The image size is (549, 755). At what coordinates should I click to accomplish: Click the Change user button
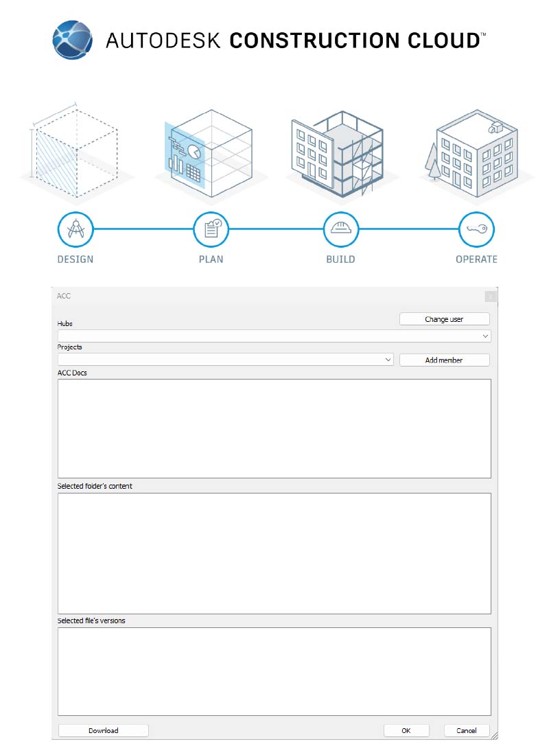point(444,318)
